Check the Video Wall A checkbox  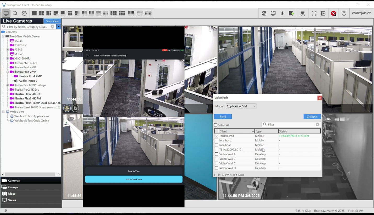pos(217,154)
